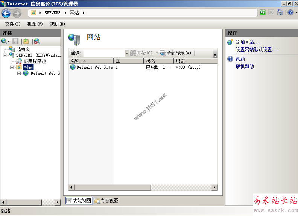Click the 应用程序池 node icon
The height and width of the screenshot is (216, 298).
coord(19,61)
